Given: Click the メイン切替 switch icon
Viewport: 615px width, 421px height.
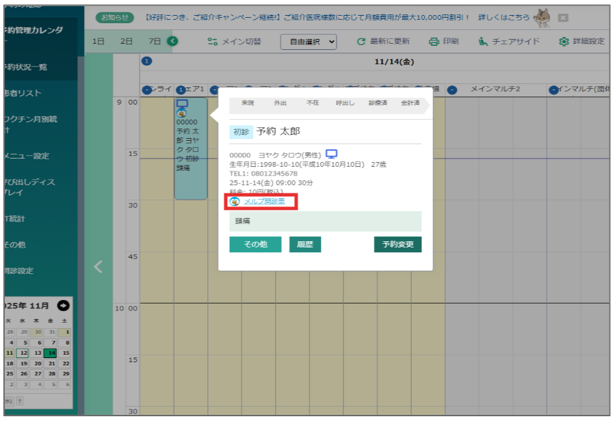Looking at the screenshot, I should click(212, 42).
